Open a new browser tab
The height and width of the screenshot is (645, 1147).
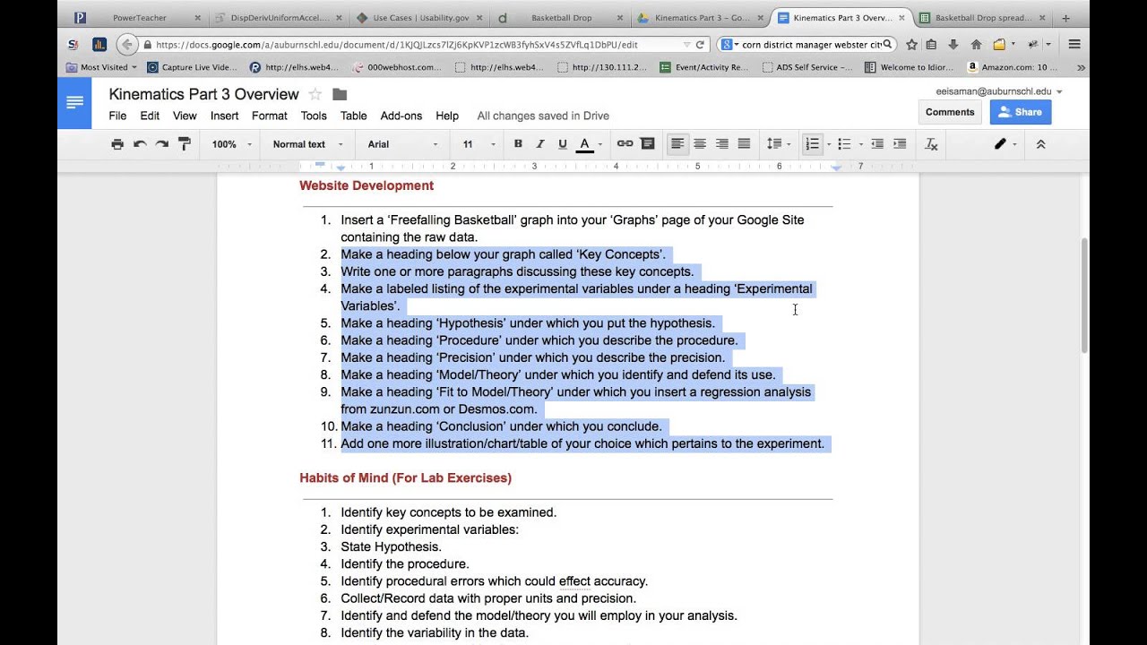[x=1065, y=18]
